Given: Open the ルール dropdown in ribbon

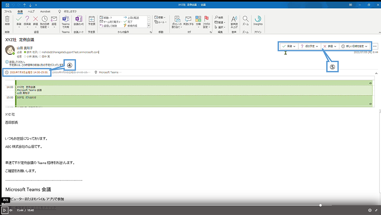Looking at the screenshot, I should (x=160, y=22).
